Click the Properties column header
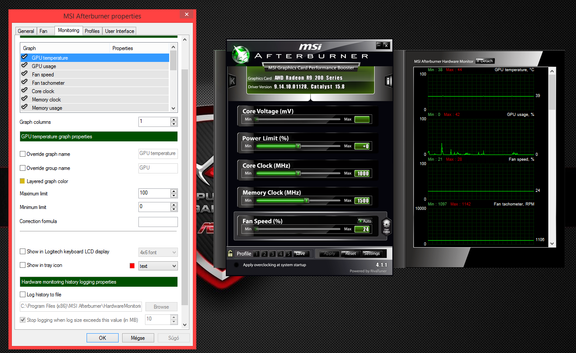Image resolution: width=576 pixels, height=353 pixels. point(140,48)
